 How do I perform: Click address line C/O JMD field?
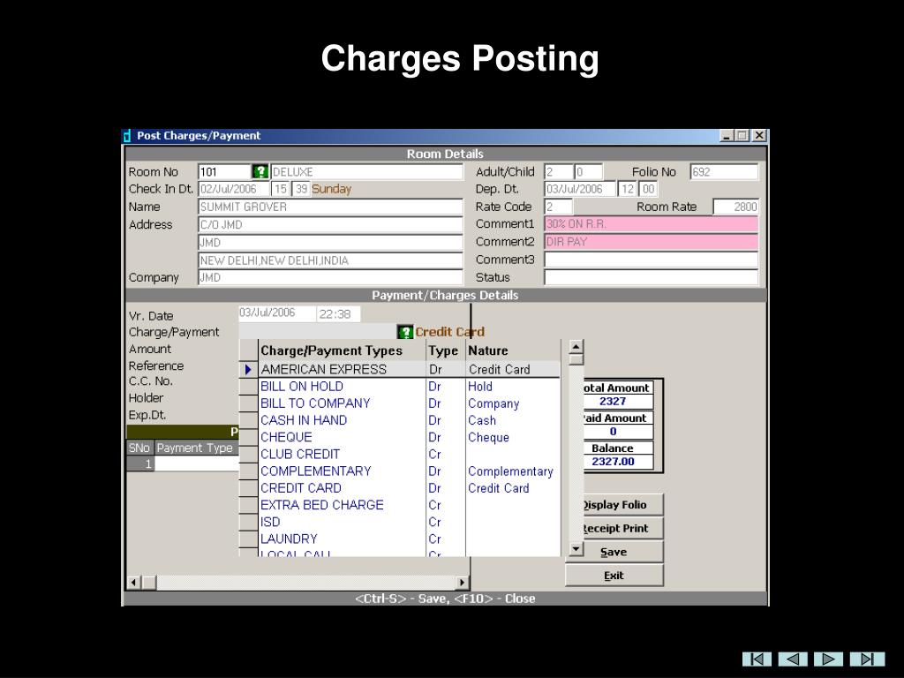click(x=330, y=225)
